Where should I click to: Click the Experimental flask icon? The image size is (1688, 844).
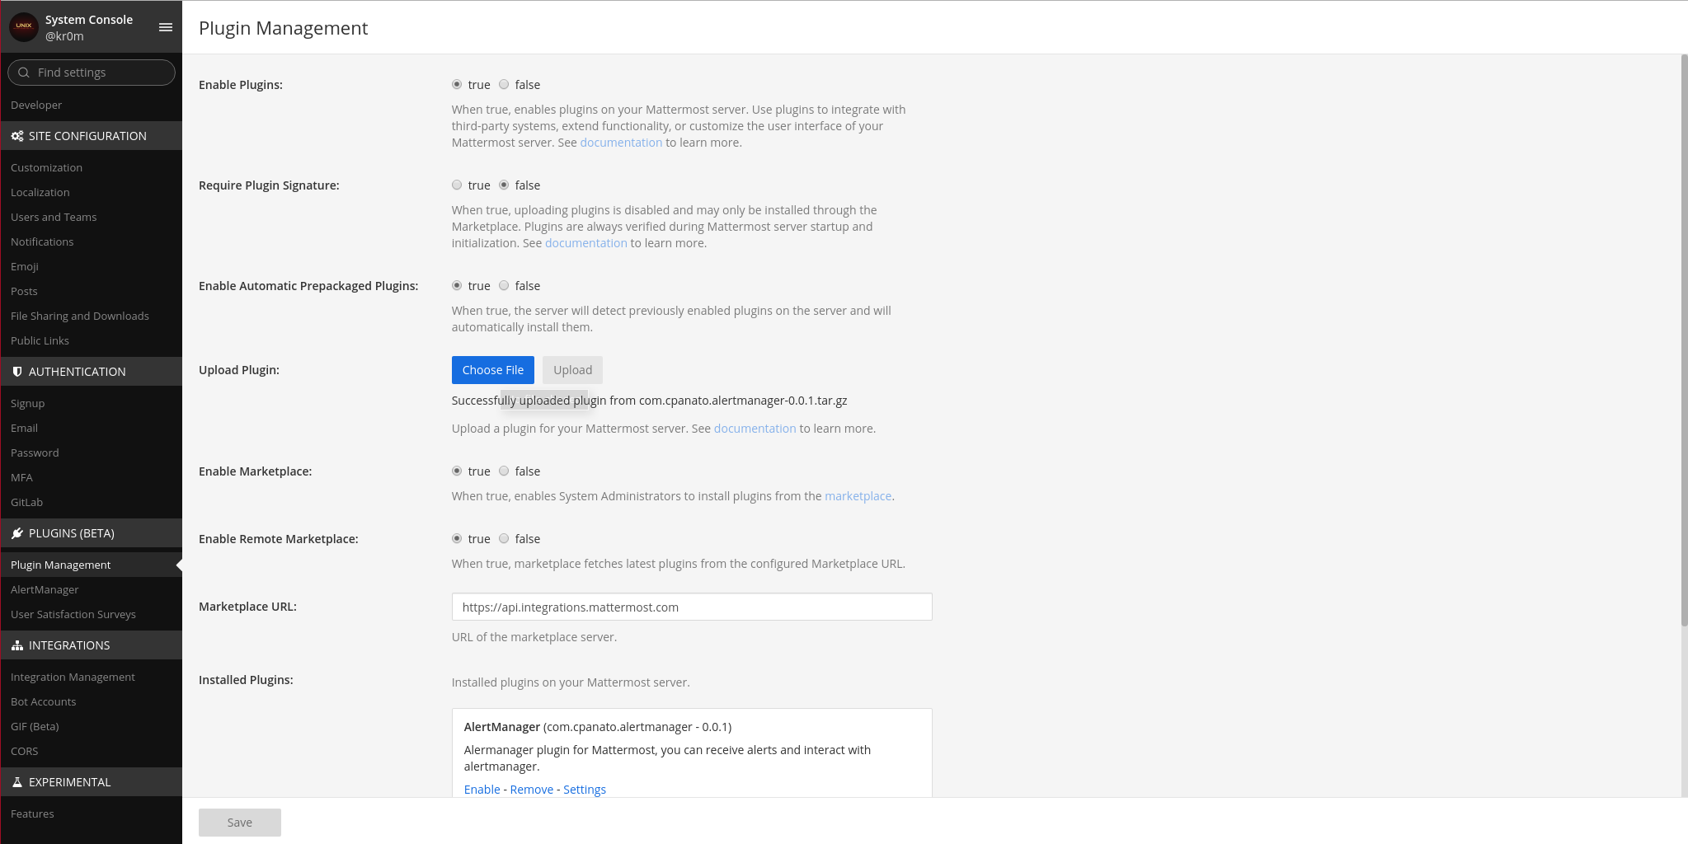(x=16, y=782)
